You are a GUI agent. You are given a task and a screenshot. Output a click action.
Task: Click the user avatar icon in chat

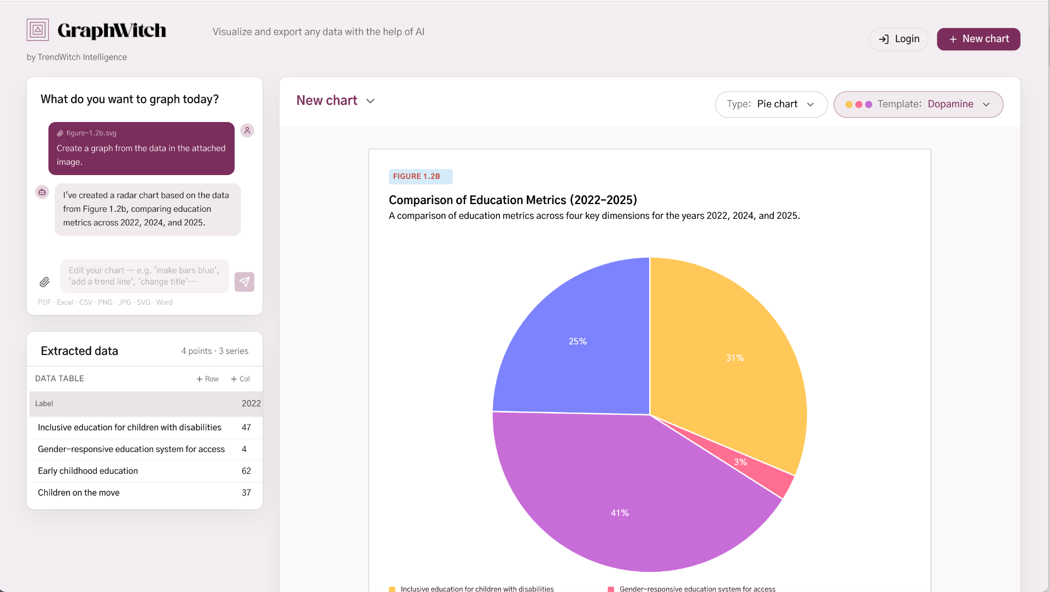[247, 130]
